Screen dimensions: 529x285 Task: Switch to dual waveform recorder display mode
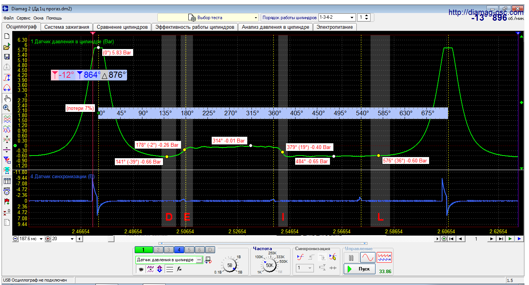pos(384,257)
